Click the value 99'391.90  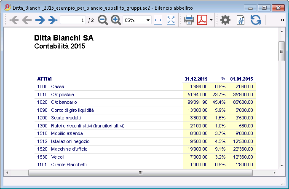198,102
